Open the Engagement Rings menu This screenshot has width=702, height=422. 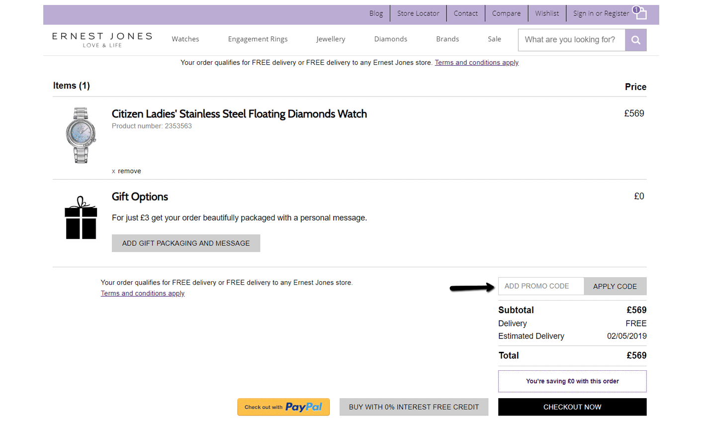click(258, 39)
